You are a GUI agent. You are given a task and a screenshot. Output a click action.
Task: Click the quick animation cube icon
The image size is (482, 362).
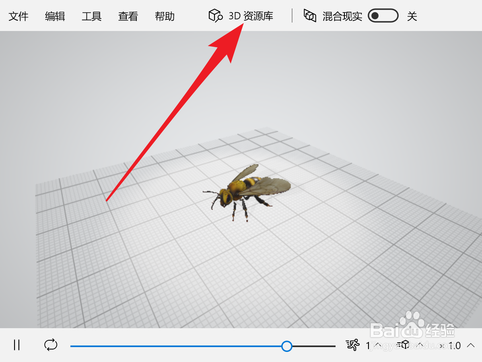point(403,345)
